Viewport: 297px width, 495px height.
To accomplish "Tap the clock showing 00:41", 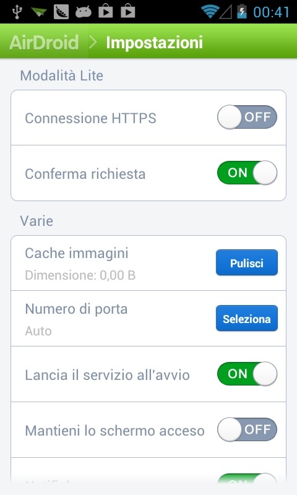I will point(271,12).
